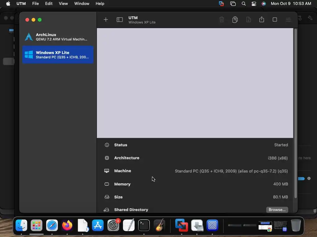Click the VMware Fusion menu bar icon
Viewport: 317px width, 237px height.
(221, 4)
